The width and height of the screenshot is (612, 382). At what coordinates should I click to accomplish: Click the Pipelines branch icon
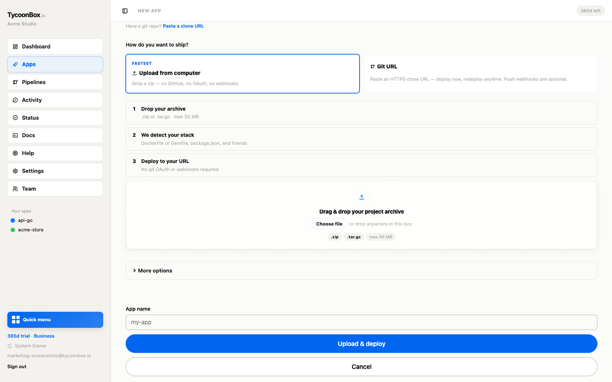click(15, 82)
